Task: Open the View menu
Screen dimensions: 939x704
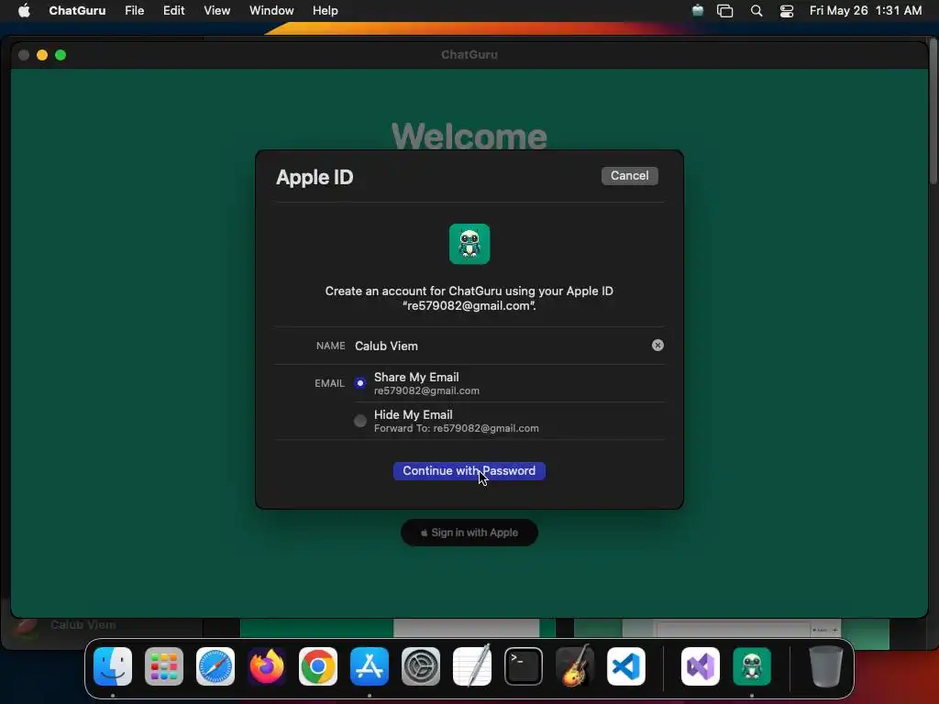Action: coord(216,10)
